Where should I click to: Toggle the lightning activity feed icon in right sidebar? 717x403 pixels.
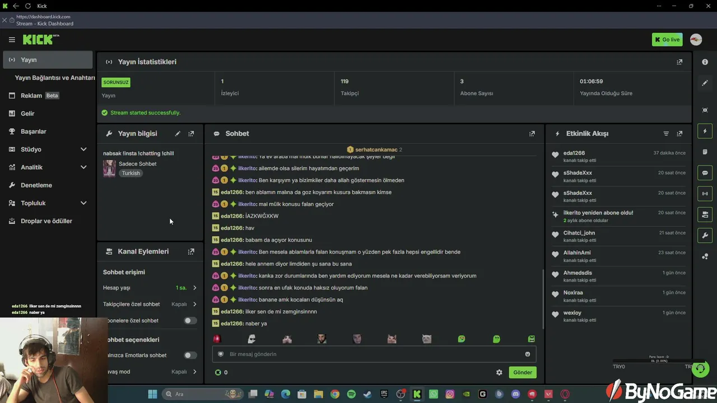coord(705,131)
